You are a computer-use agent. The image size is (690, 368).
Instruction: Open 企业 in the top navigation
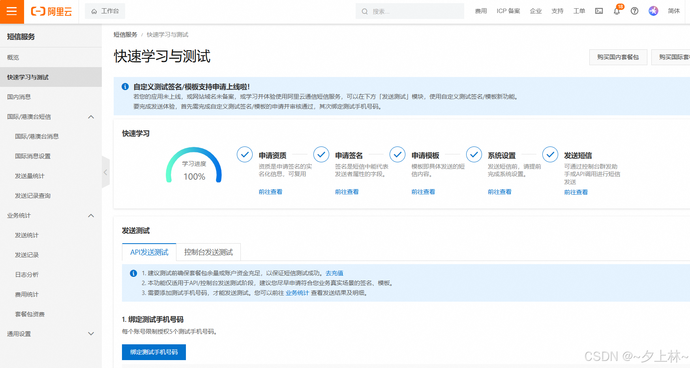(x=536, y=11)
